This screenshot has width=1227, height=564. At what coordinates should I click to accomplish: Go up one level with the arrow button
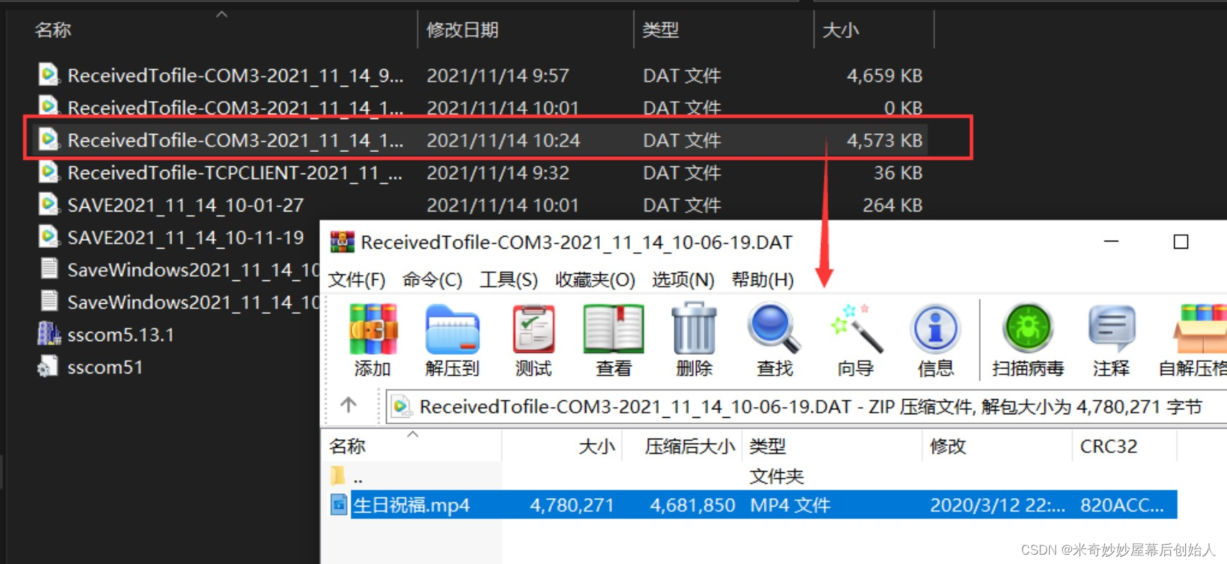[349, 405]
